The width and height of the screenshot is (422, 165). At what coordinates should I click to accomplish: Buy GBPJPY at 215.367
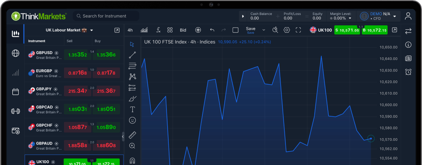click(106, 91)
